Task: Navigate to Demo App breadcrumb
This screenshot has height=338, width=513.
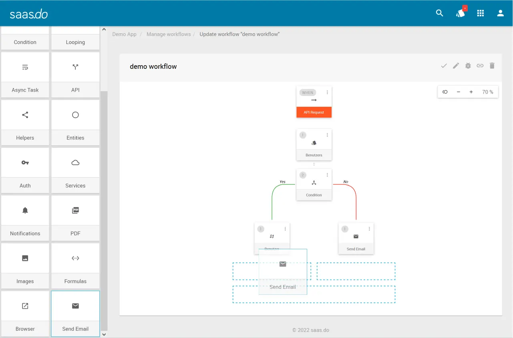Action: point(124,34)
